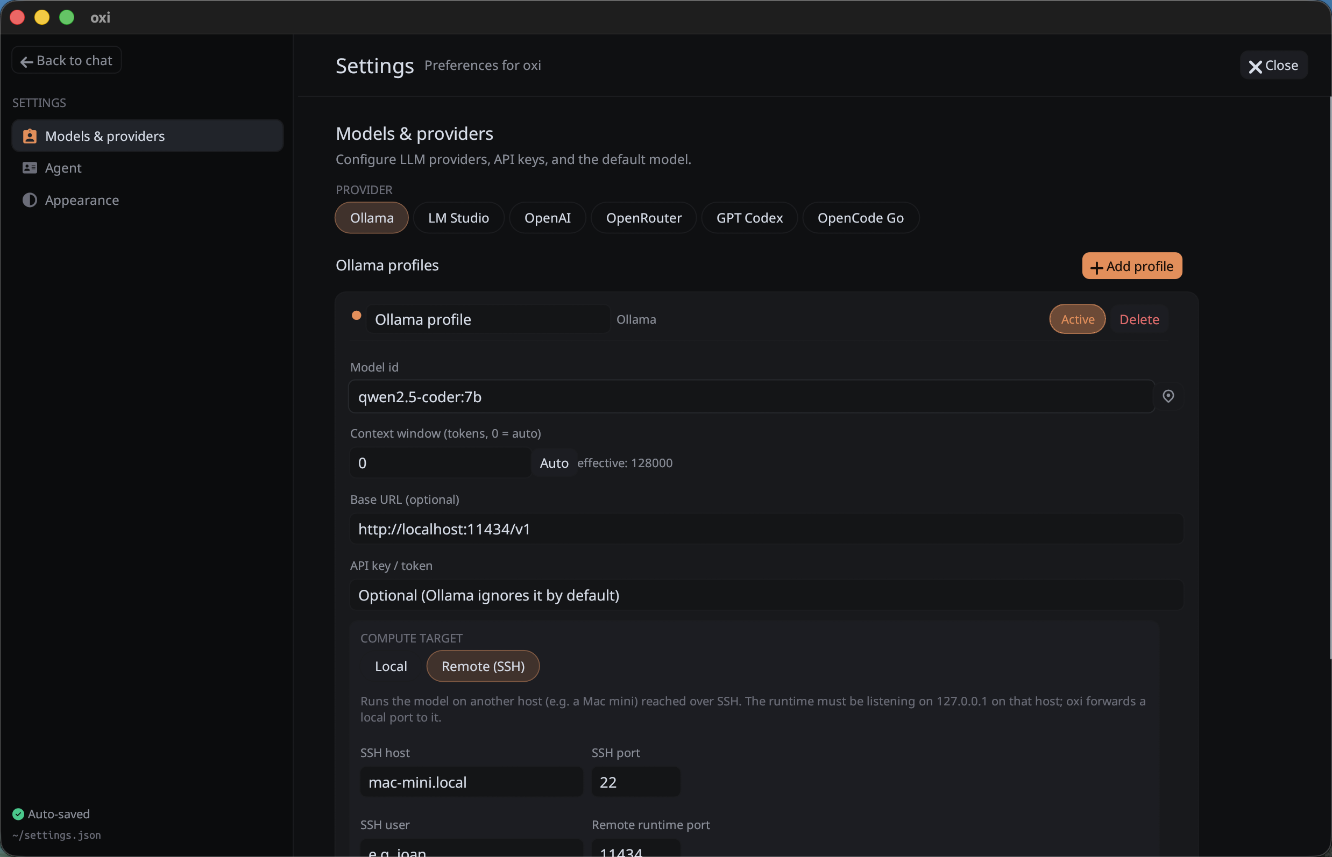Open the Agent settings section
This screenshot has width=1332, height=857.
(x=147, y=168)
